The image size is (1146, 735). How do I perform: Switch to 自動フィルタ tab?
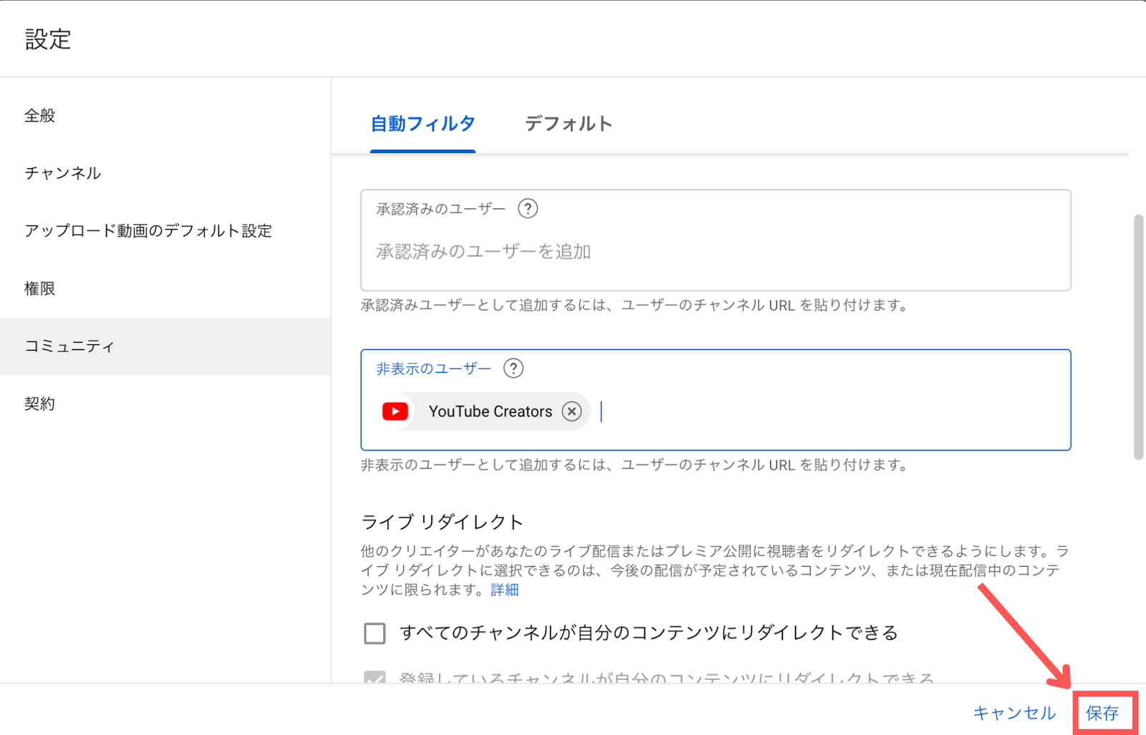[x=423, y=124]
